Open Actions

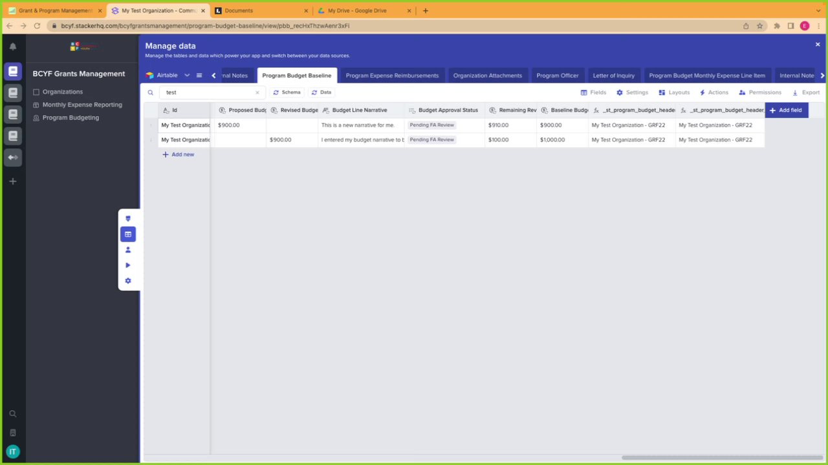(714, 92)
